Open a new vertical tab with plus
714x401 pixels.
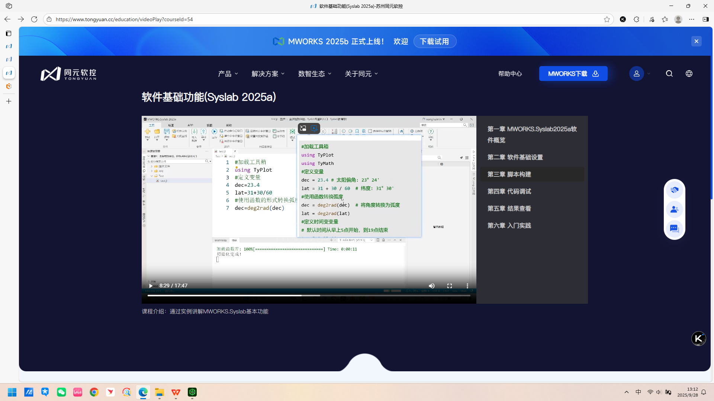coord(9,101)
